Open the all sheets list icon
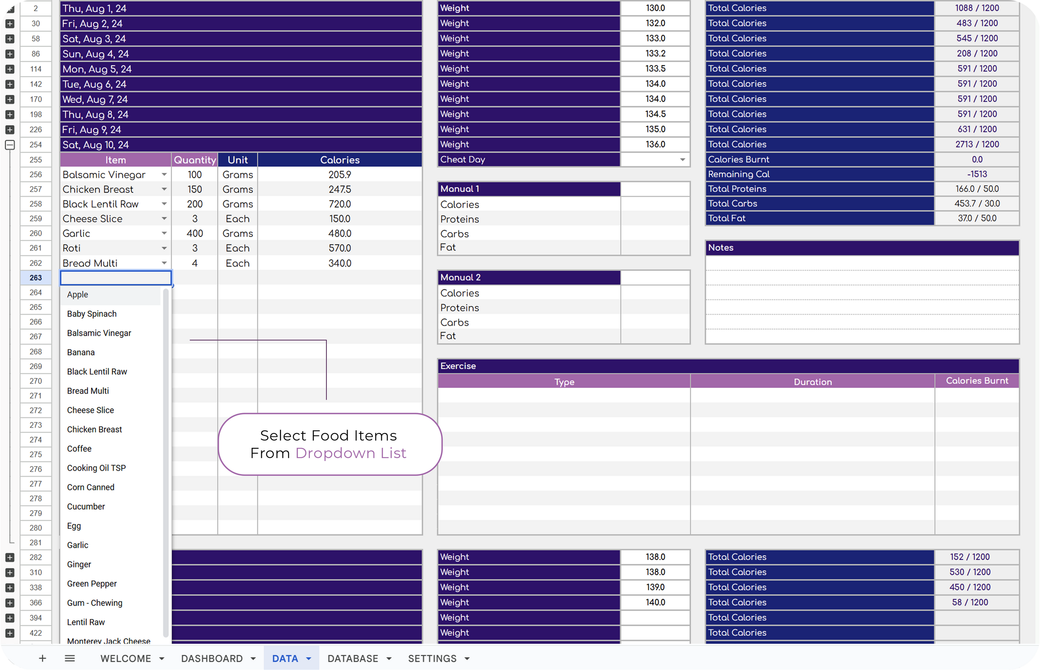This screenshot has width=1040, height=670. (x=70, y=658)
